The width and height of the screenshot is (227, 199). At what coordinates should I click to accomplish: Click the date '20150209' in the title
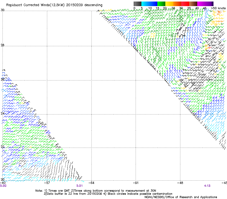[x=74, y=5]
